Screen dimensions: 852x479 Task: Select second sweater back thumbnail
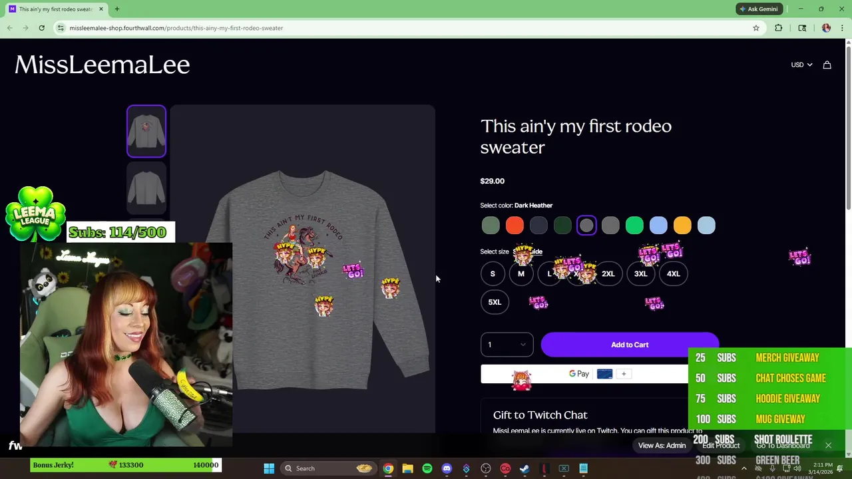pyautogui.click(x=146, y=188)
